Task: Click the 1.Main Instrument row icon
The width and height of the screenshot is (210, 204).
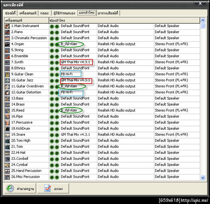Action: tap(7, 26)
